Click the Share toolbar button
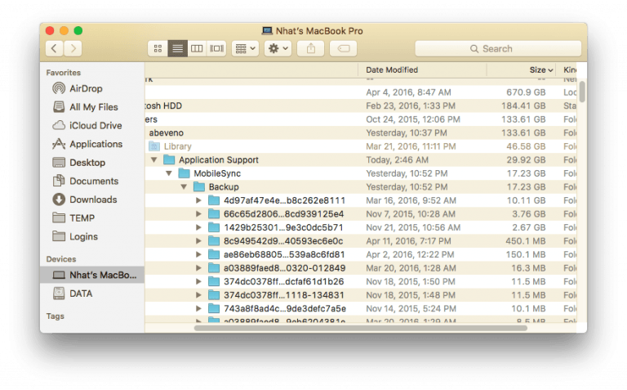This screenshot has height=390, width=627. coord(311,48)
